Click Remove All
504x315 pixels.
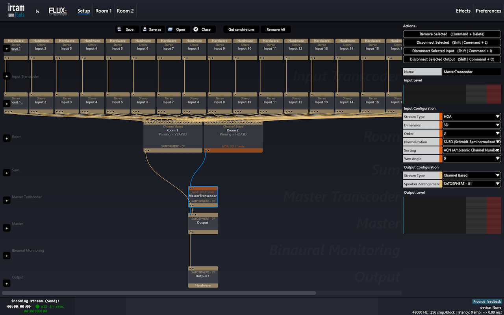[276, 30]
